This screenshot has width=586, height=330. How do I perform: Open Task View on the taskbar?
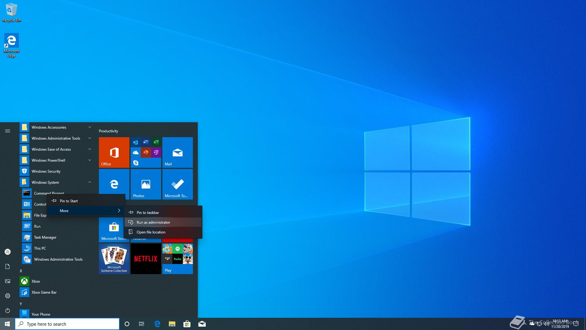pos(142,324)
